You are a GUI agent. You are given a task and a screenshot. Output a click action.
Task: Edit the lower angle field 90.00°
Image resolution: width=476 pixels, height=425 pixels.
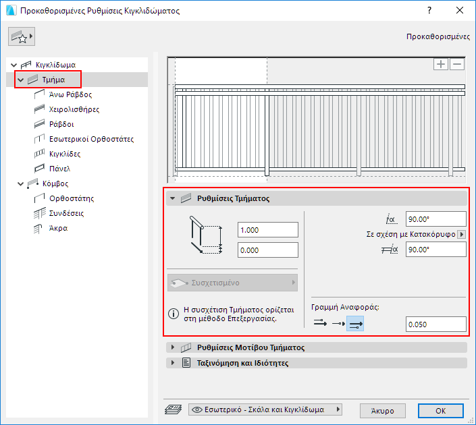pos(436,250)
